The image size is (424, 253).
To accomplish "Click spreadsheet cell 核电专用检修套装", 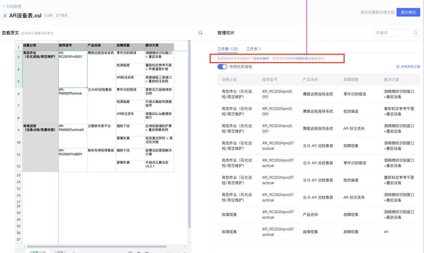I will click(x=102, y=160).
